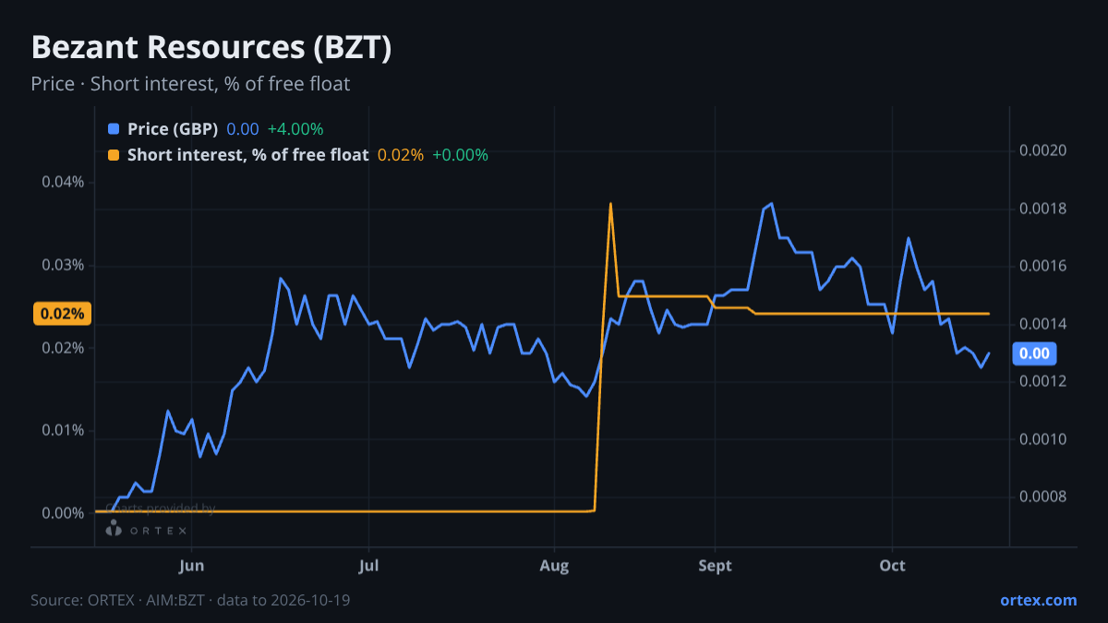Click the Aug x-axis label
Image resolution: width=1108 pixels, height=623 pixels.
554,566
